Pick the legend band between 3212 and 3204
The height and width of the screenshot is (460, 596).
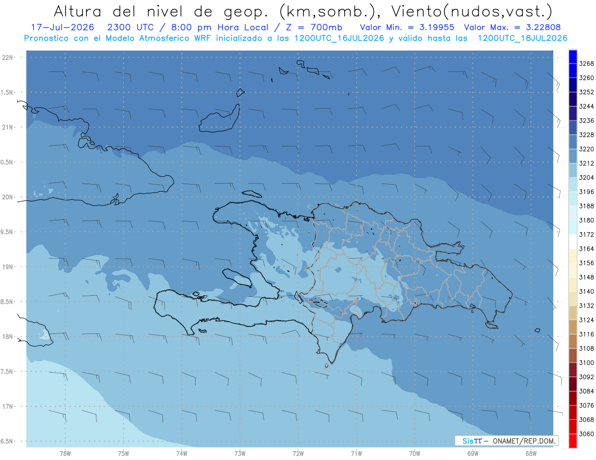[573, 171]
